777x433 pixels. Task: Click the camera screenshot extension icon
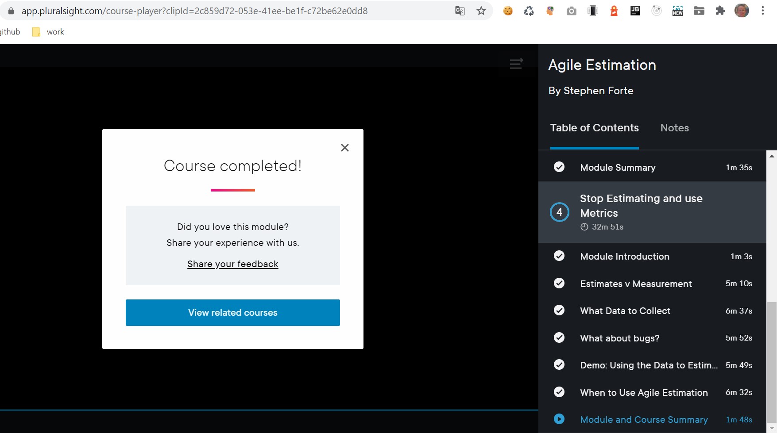click(x=572, y=11)
